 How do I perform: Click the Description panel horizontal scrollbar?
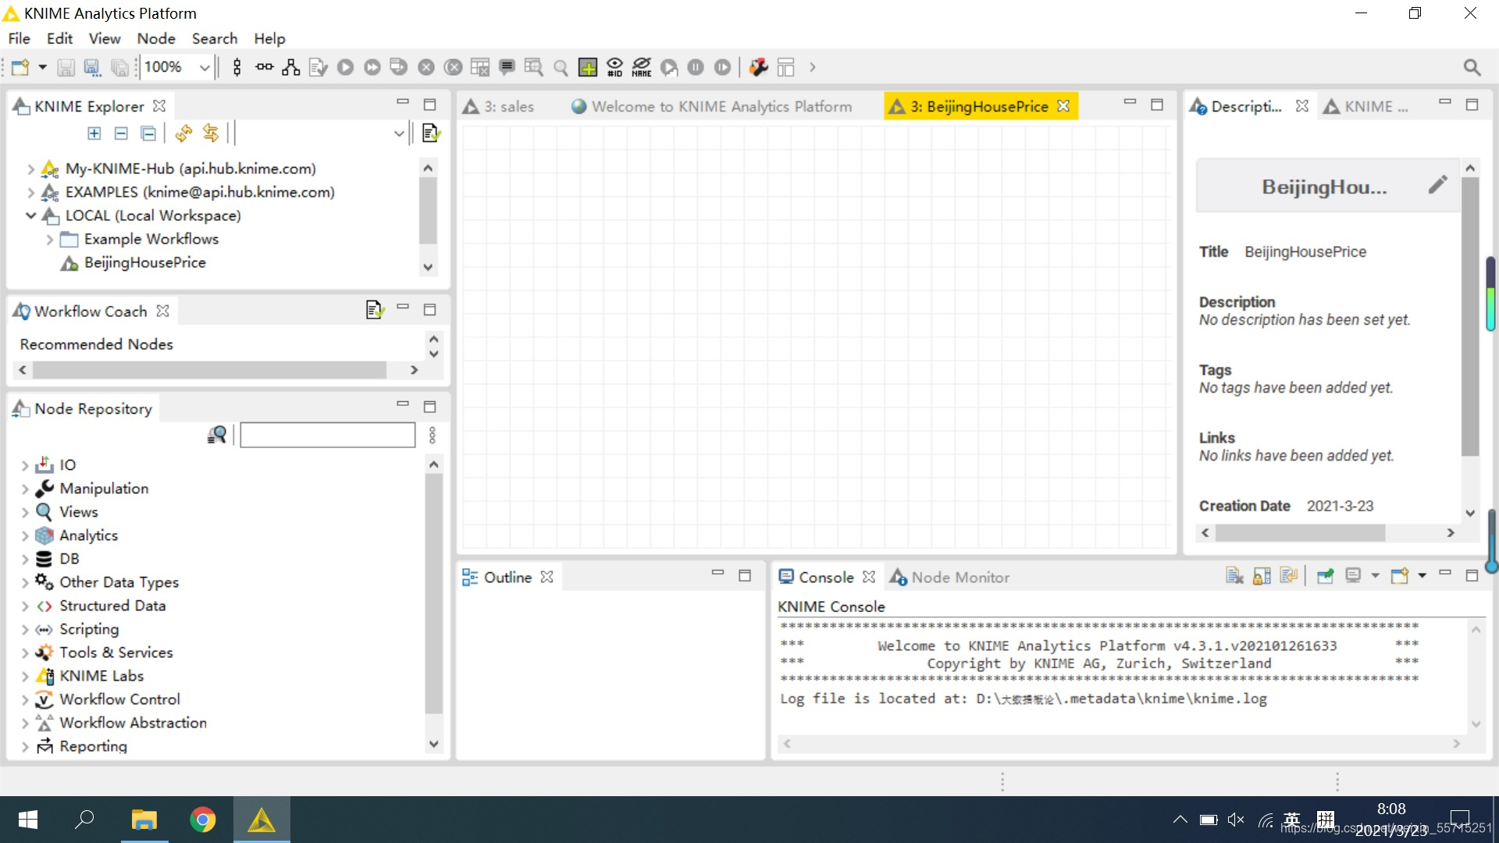point(1300,532)
